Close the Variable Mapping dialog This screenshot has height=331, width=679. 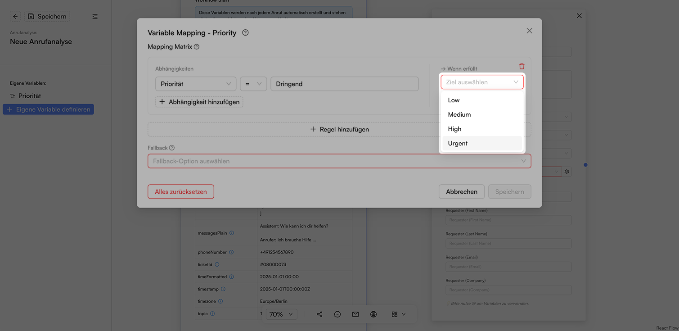(x=529, y=31)
